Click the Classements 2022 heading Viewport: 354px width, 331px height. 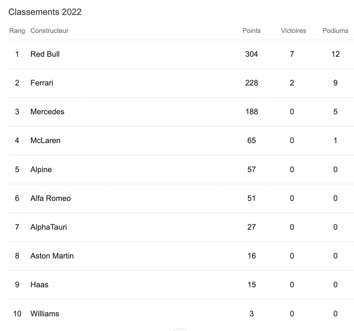45,12
